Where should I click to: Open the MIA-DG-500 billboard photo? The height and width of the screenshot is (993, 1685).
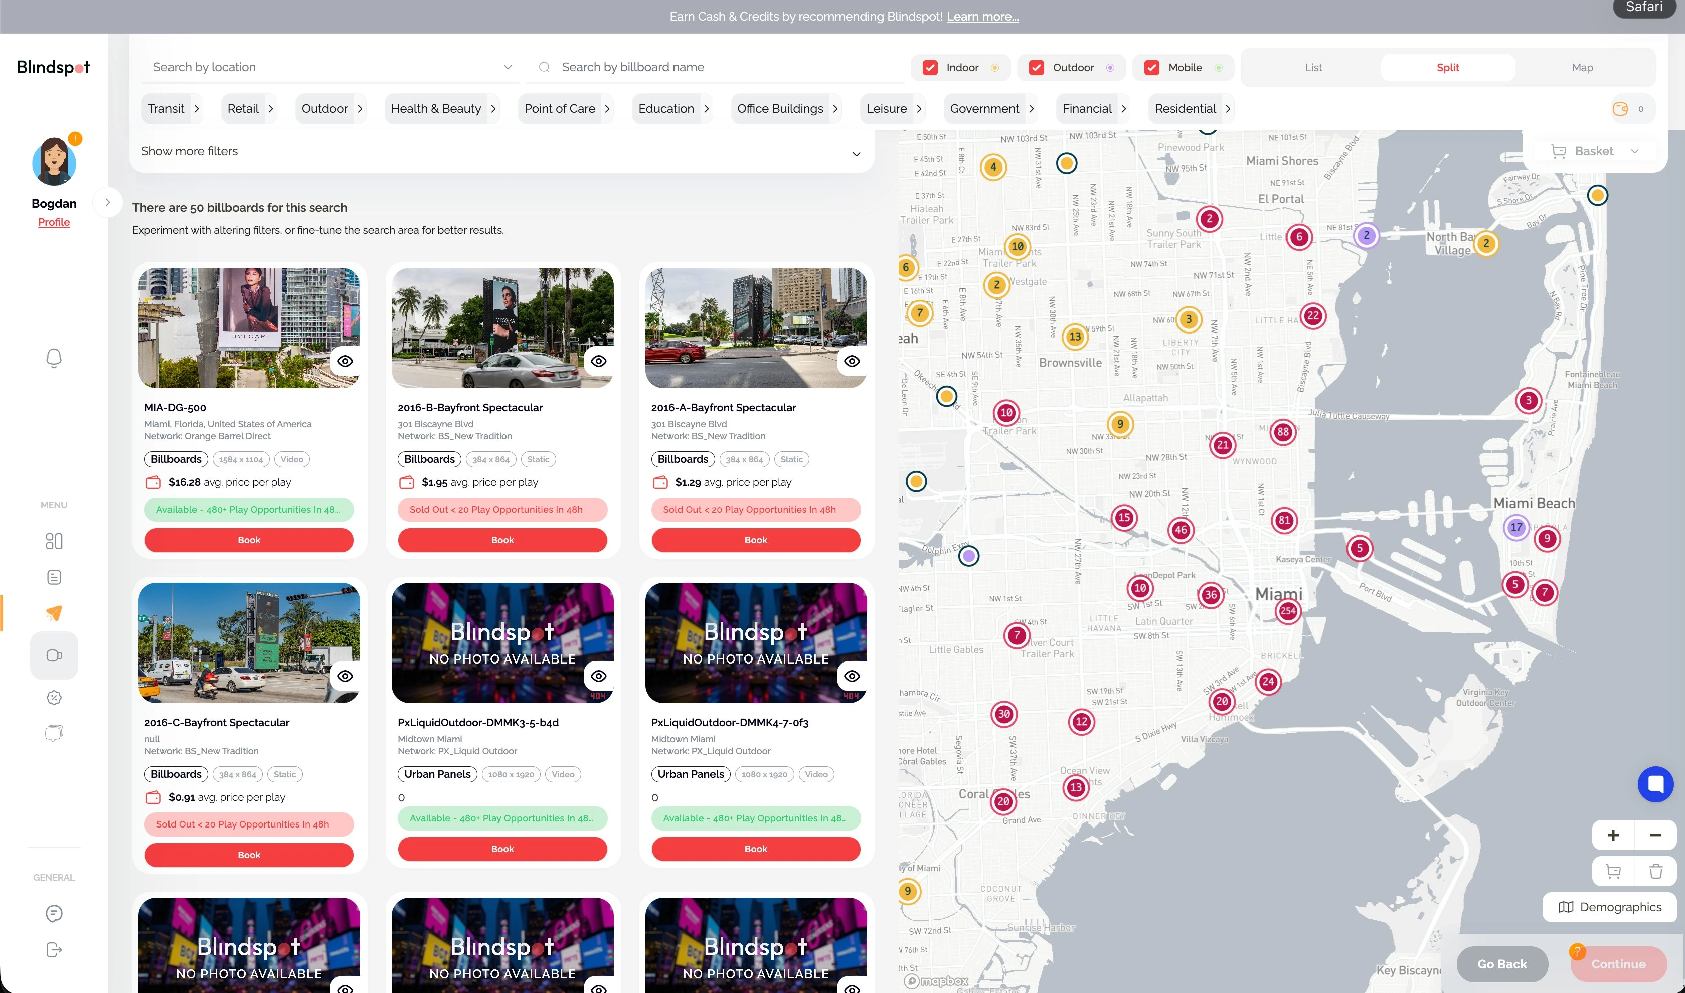tap(249, 328)
